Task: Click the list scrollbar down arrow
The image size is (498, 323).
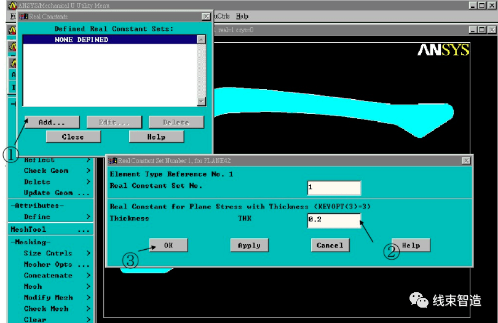Action: [x=202, y=102]
